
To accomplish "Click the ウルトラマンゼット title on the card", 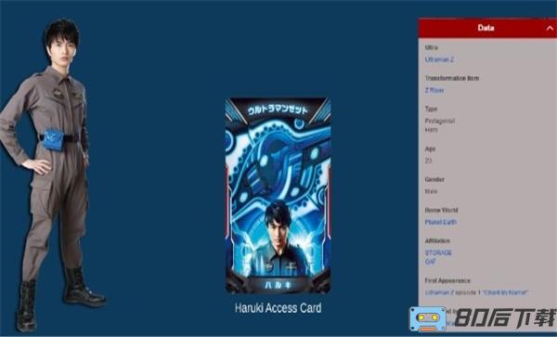I will click(x=278, y=110).
